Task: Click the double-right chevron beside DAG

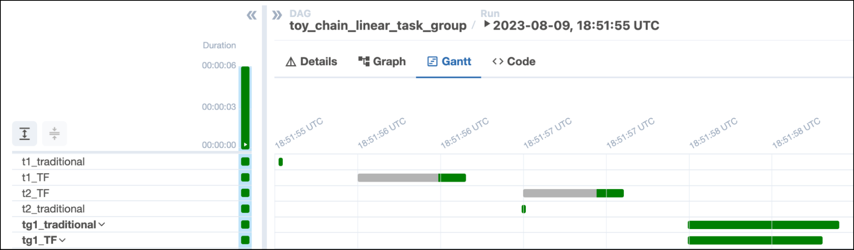Action: click(277, 16)
